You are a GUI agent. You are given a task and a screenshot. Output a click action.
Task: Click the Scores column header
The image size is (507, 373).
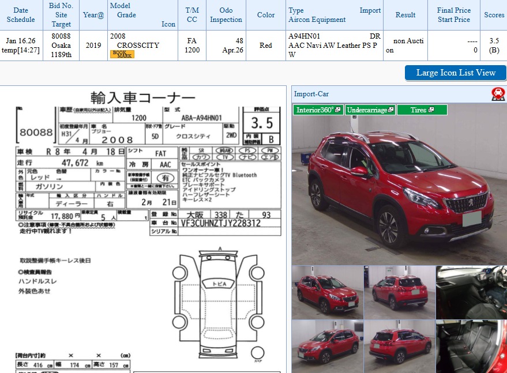point(494,15)
